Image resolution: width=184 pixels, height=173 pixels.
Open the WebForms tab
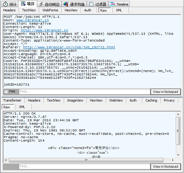tap(50, 10)
